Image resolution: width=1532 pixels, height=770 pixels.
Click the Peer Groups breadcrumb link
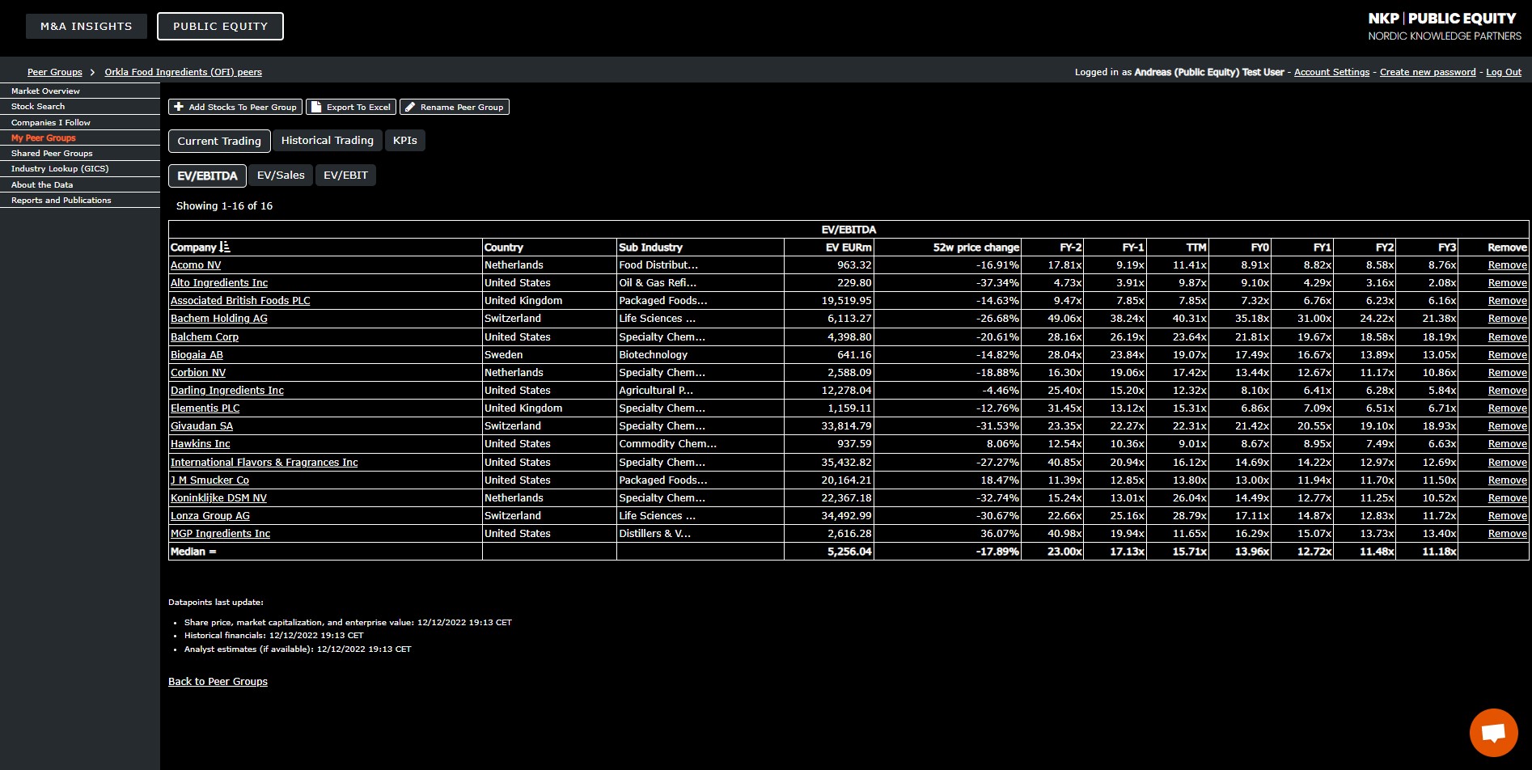[55, 72]
